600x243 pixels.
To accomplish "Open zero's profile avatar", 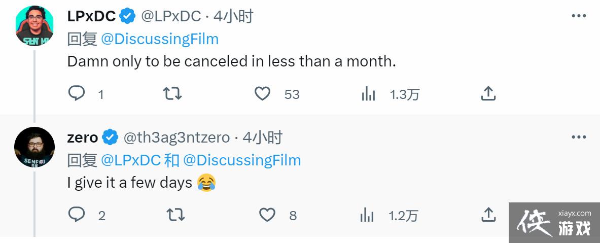I will pos(34,147).
